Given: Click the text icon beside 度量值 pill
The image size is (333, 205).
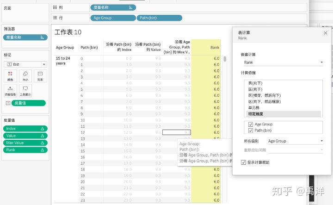Looking at the screenshot, I should click(x=8, y=103).
